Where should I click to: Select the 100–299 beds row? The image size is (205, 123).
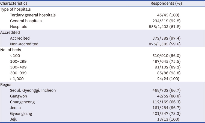point(102,61)
